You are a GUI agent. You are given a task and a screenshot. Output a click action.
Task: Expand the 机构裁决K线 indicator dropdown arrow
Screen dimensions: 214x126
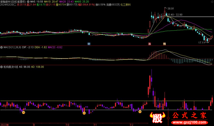click(x=2, y=67)
